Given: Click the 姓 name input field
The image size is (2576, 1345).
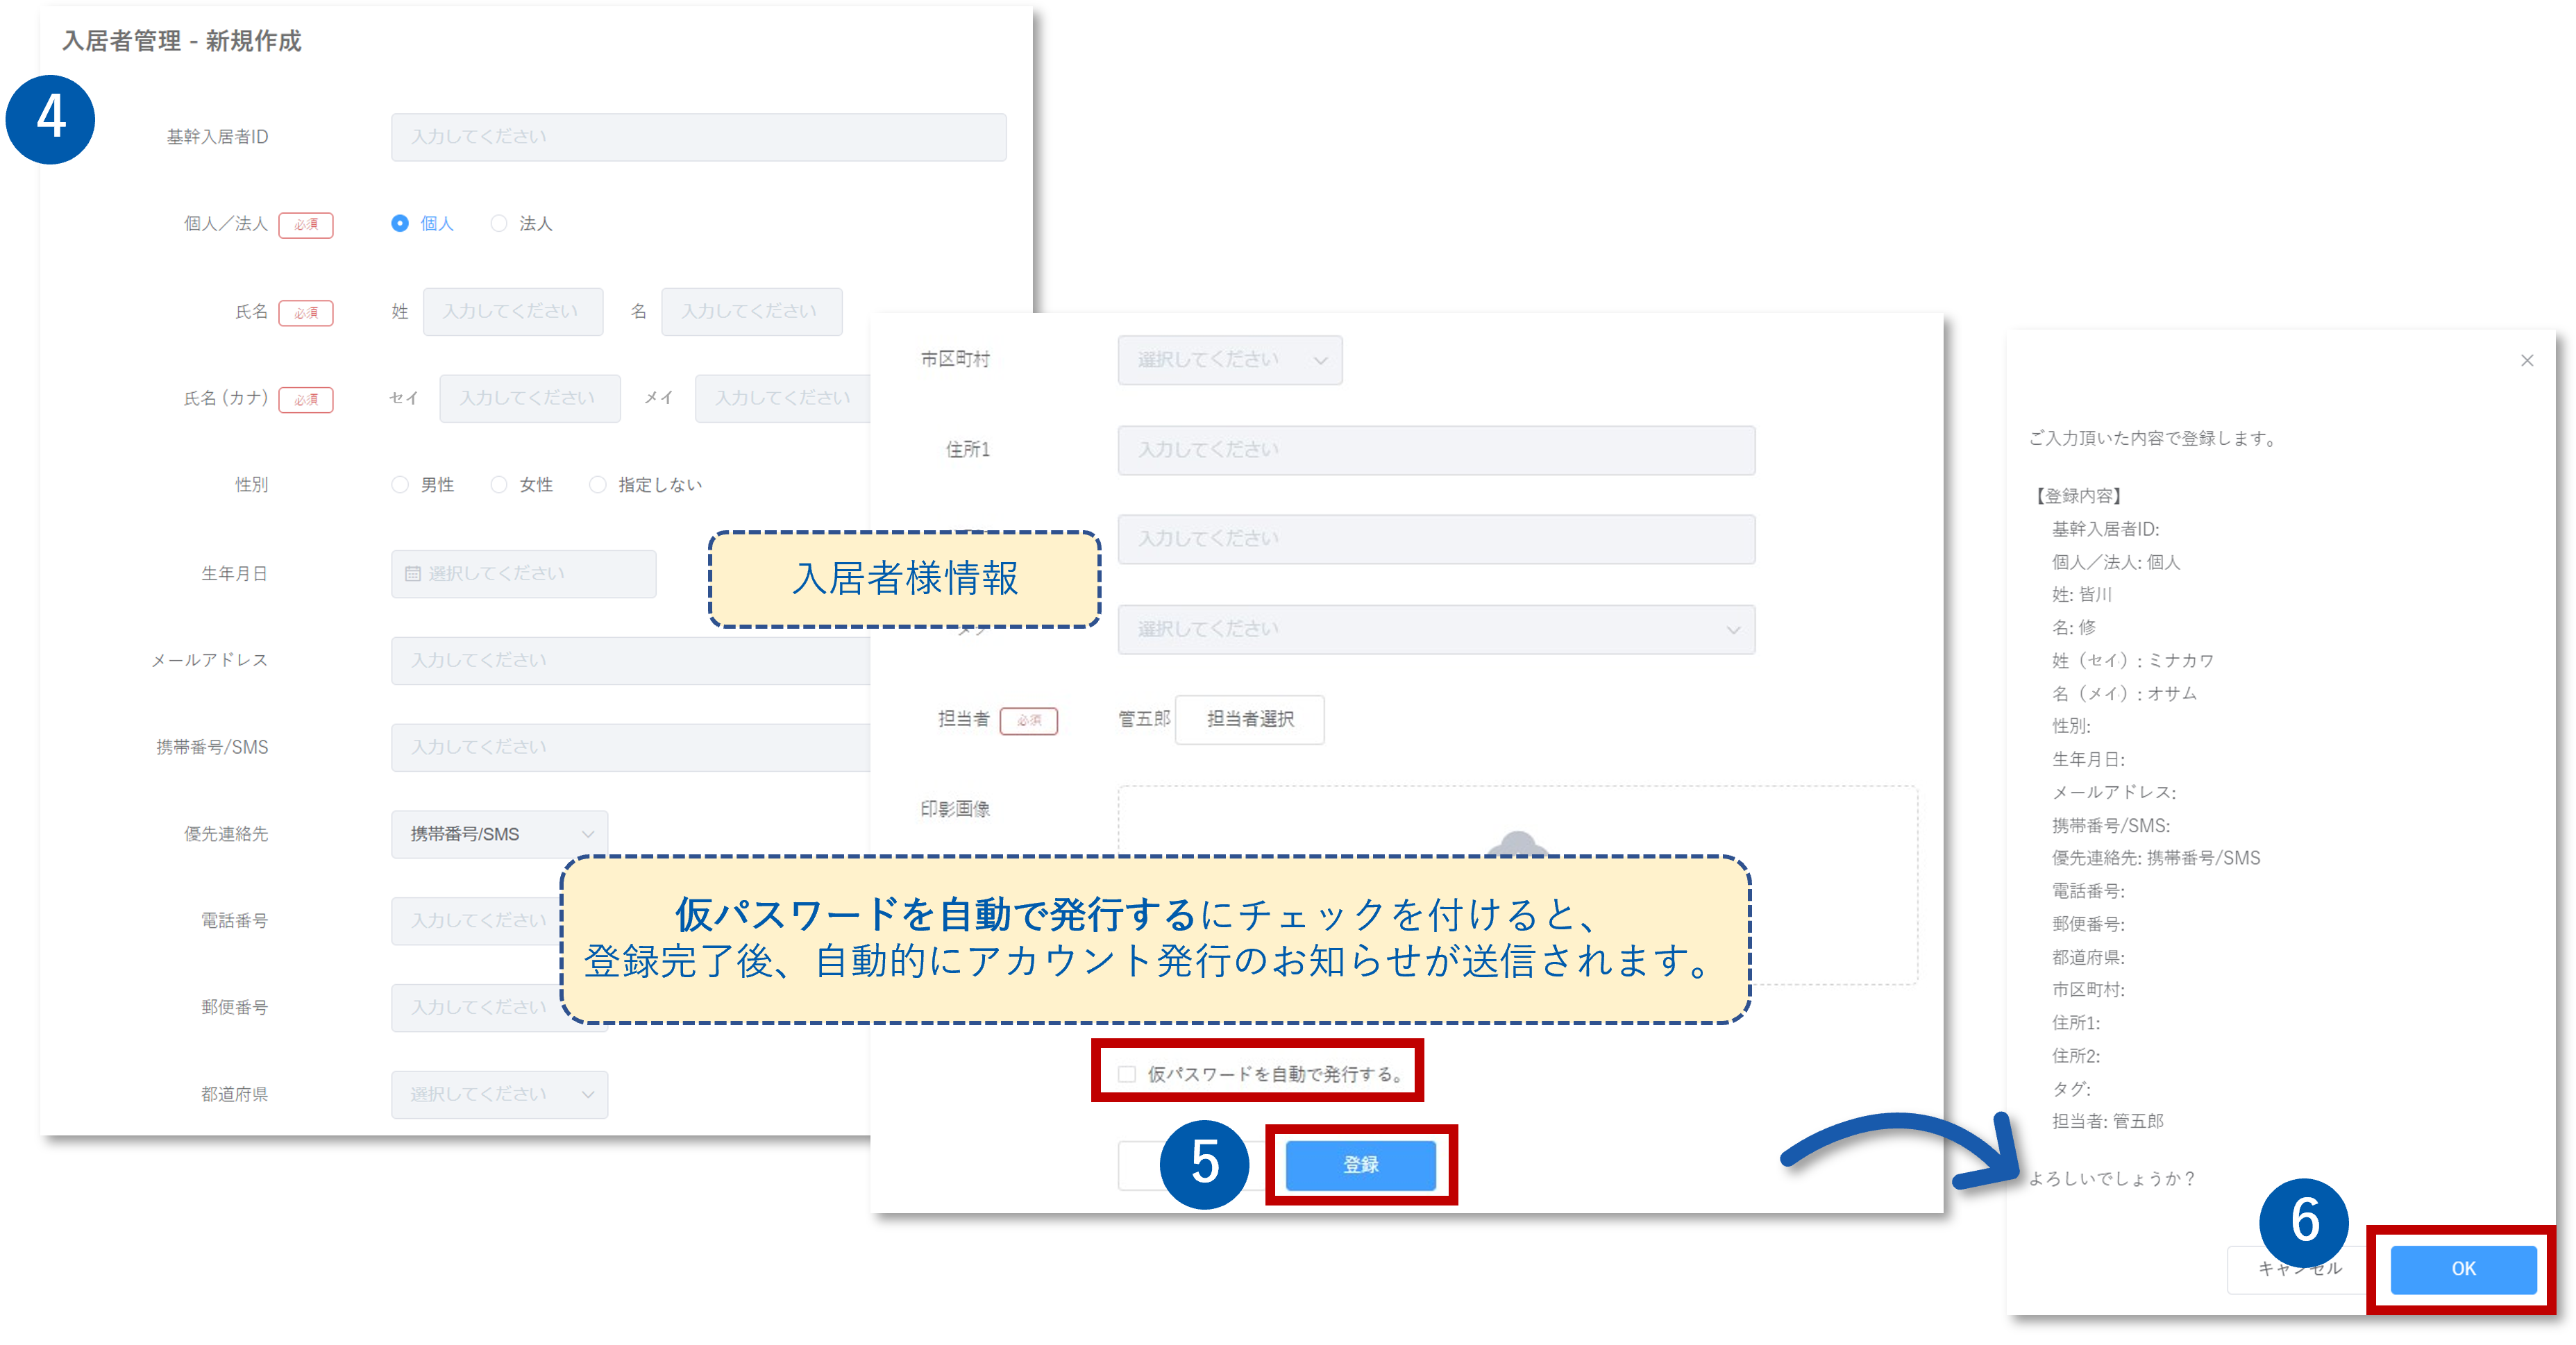Looking at the screenshot, I should pyautogui.click(x=512, y=311).
